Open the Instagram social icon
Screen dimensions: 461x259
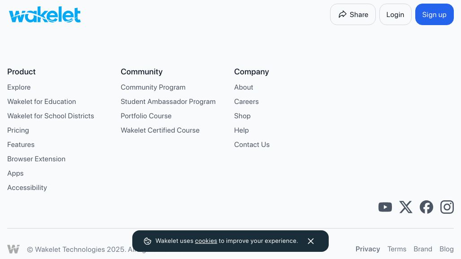click(447, 207)
